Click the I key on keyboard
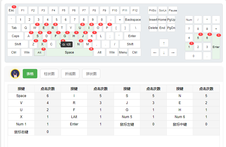226x147 pixels. pos(89,28)
